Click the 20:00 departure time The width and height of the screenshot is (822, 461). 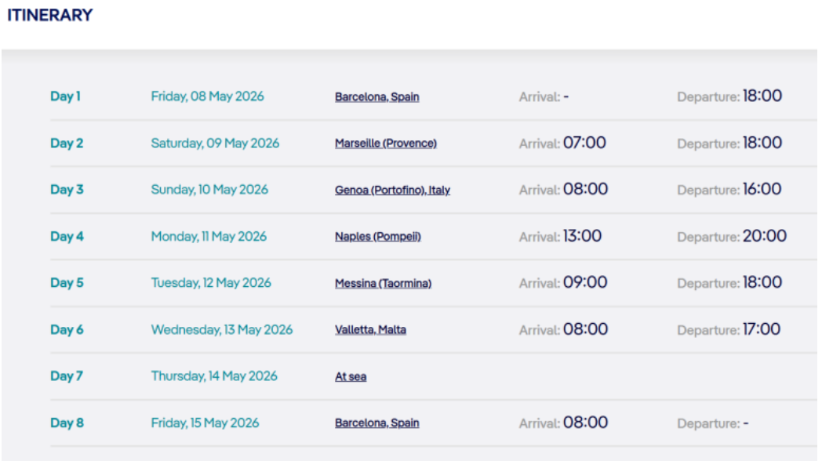765,236
